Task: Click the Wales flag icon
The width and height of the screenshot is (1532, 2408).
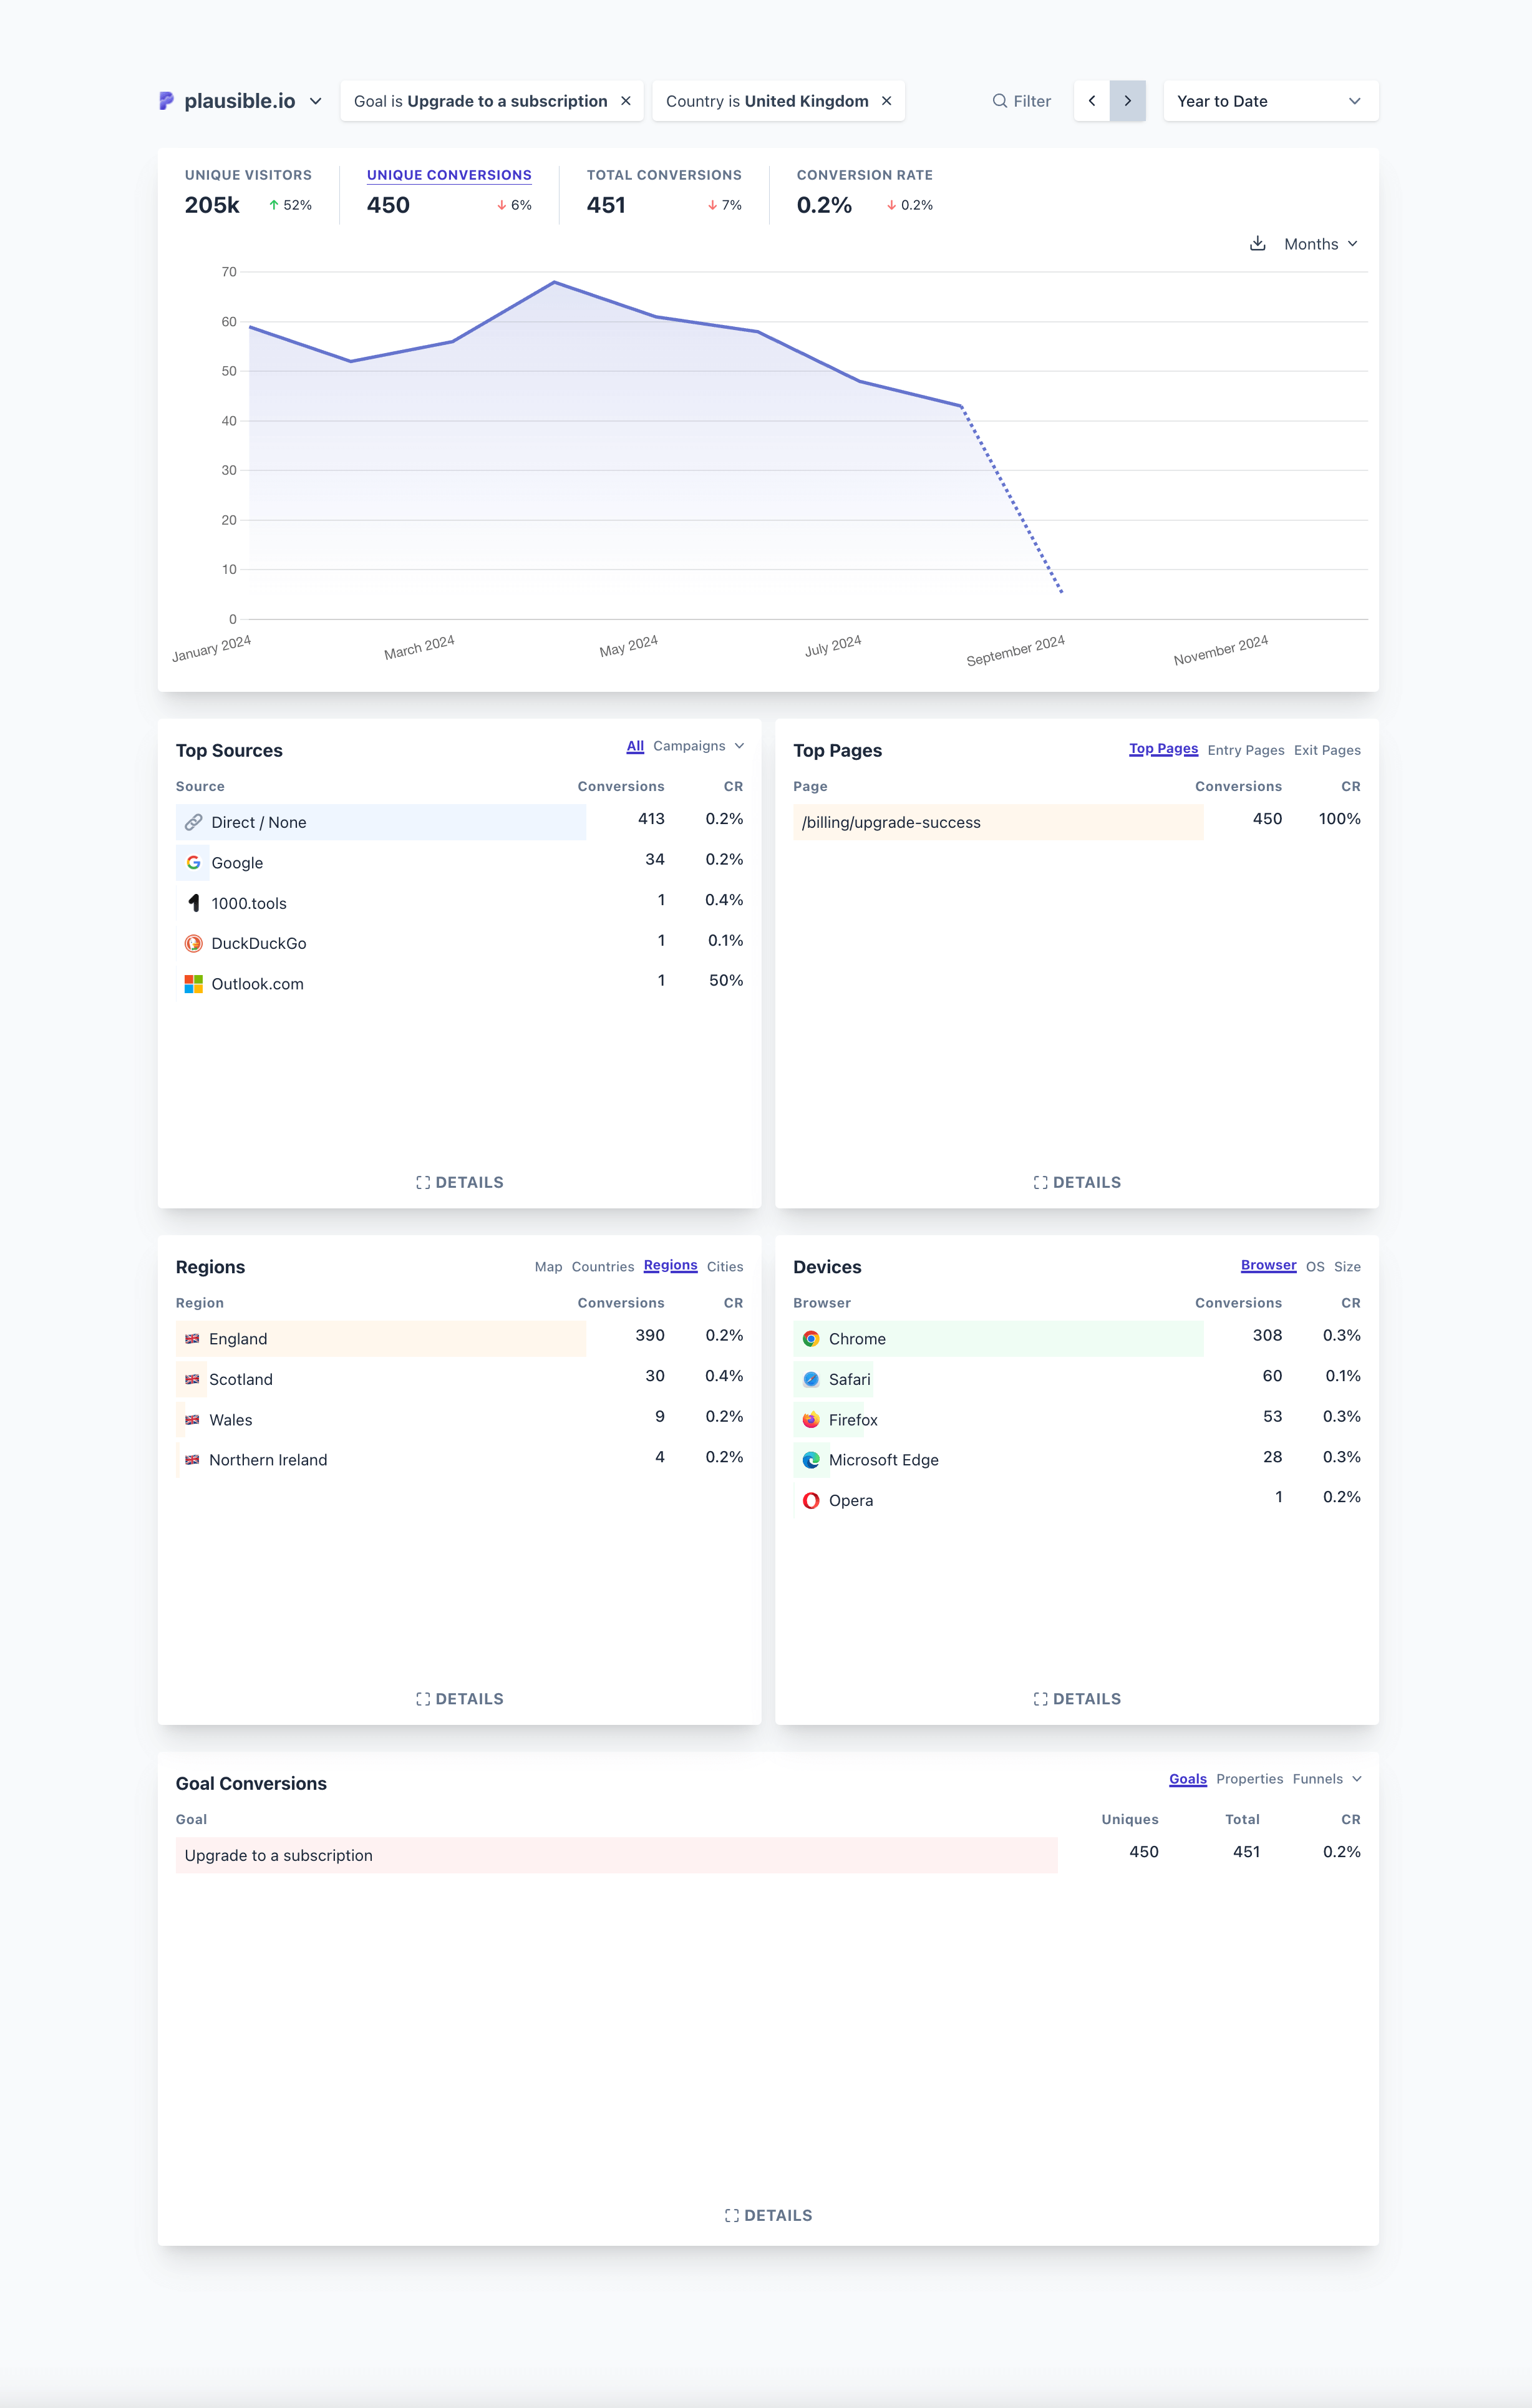Action: [192, 1420]
